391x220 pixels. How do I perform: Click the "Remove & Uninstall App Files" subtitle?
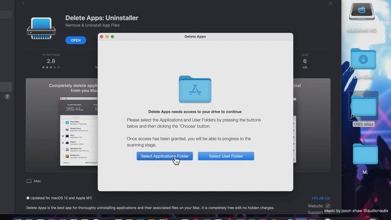coord(92,25)
